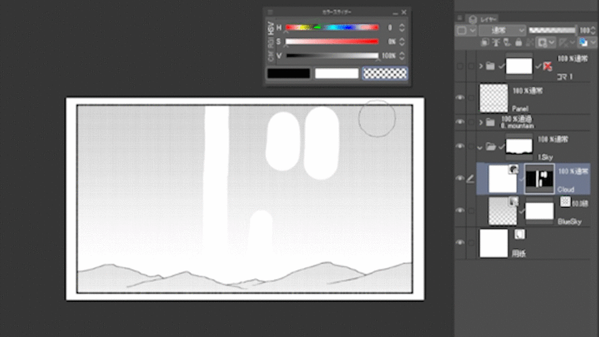Open the layer color dropdown arrow
Viewport: 599px width, 337px height.
[x=593, y=42]
